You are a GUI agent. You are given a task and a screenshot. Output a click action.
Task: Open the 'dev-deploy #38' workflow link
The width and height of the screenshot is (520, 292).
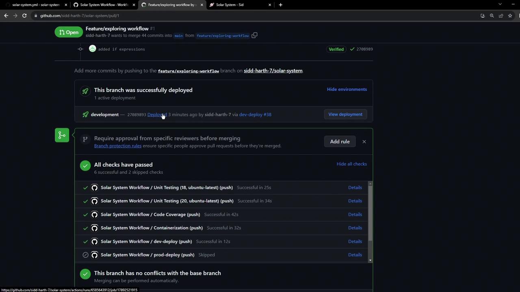tap(255, 114)
